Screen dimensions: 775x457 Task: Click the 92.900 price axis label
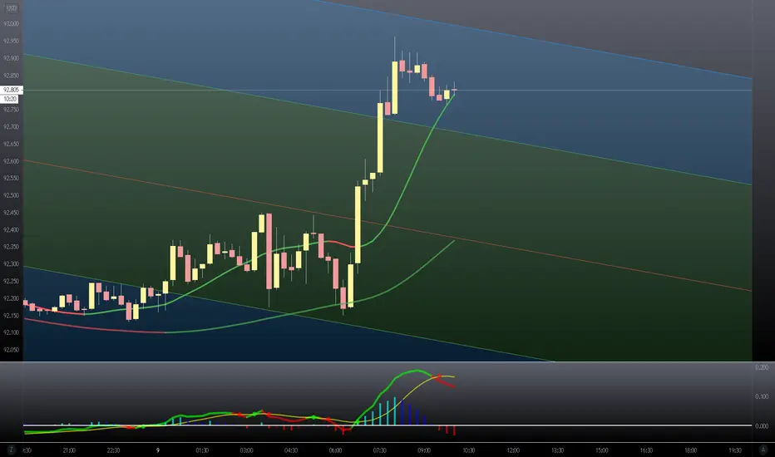11,58
